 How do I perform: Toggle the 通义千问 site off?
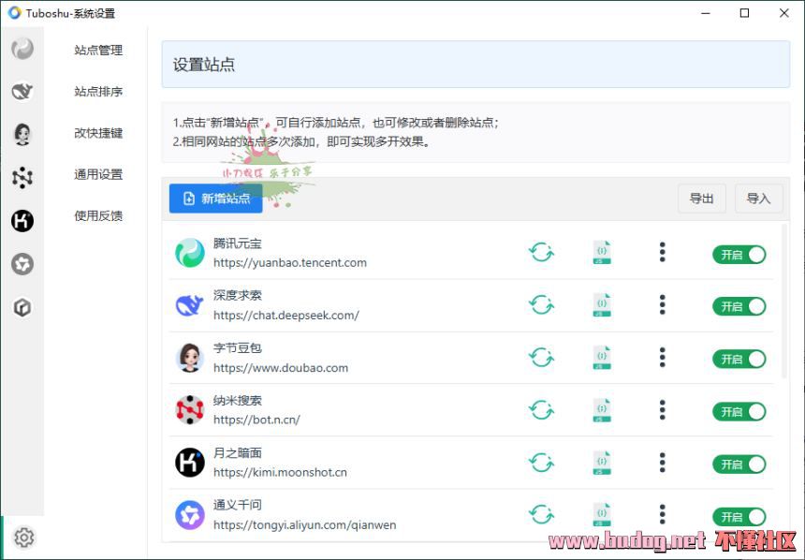tap(739, 516)
